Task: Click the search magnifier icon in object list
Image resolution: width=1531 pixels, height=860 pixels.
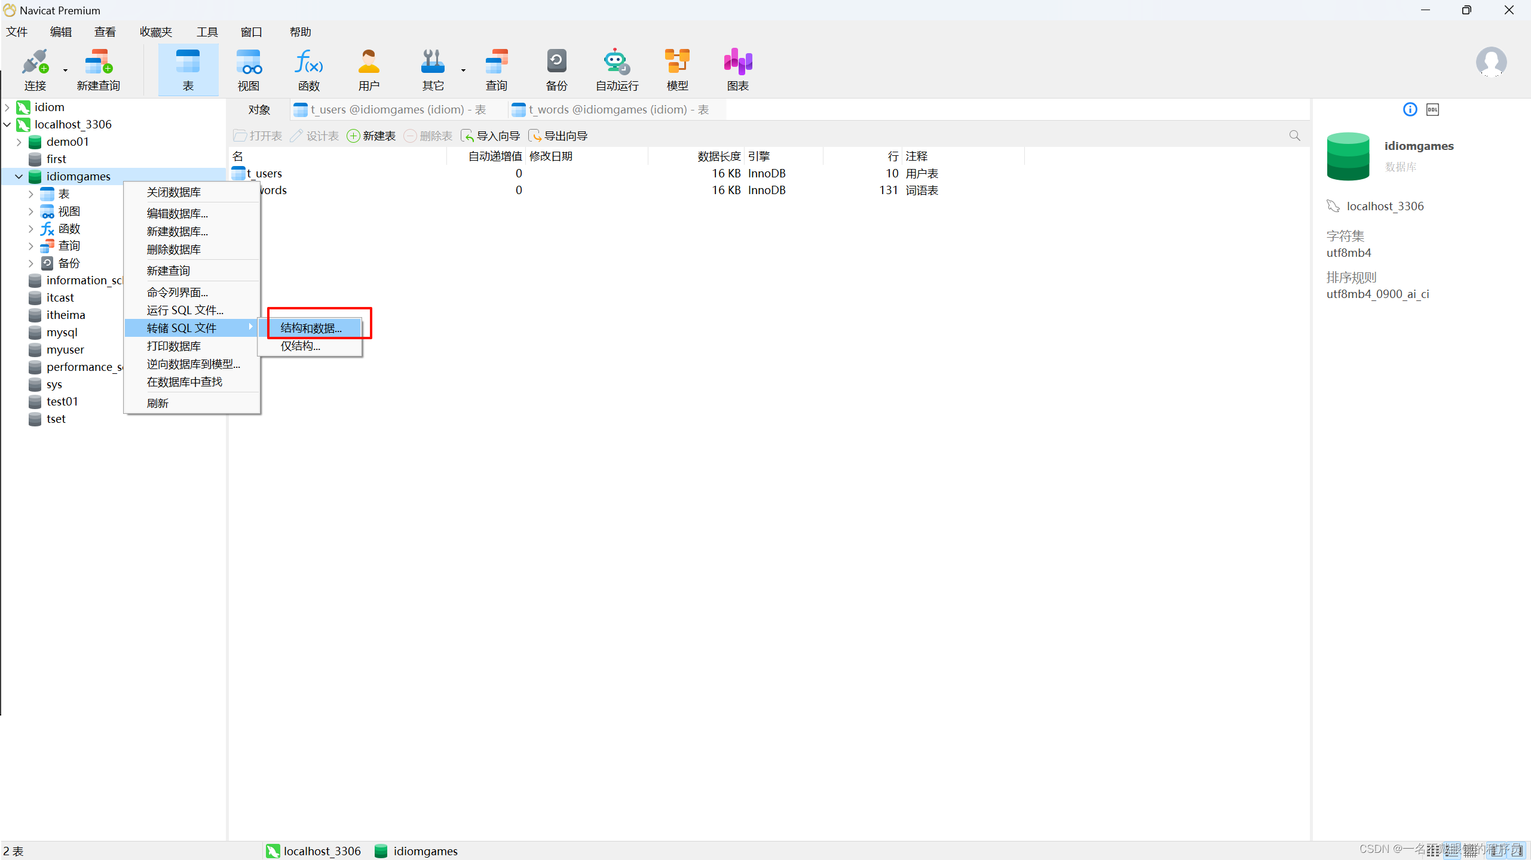Action: 1294,136
